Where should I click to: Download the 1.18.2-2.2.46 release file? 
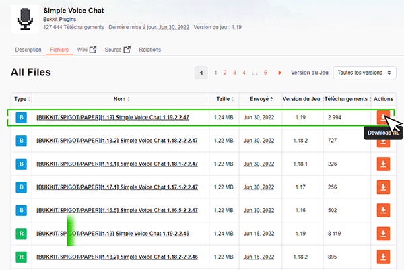(x=382, y=257)
